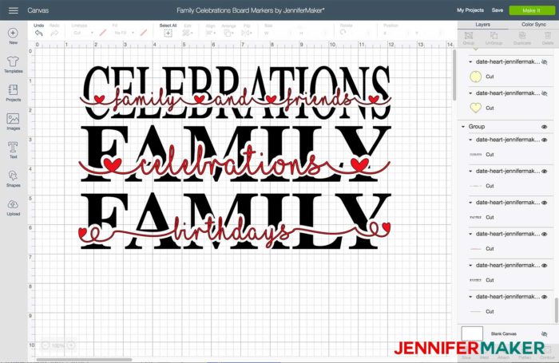
Task: Click the Rotate icon in the toolbar
Action: point(343,32)
